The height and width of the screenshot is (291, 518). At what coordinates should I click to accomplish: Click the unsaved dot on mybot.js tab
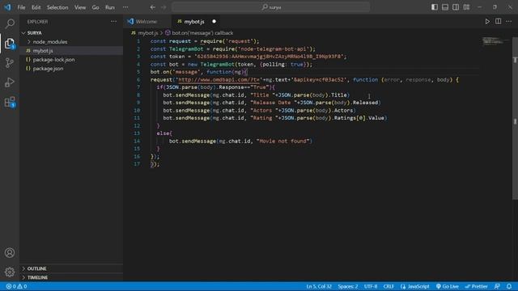[x=214, y=22]
